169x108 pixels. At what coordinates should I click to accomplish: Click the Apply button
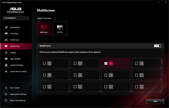(x=155, y=101)
